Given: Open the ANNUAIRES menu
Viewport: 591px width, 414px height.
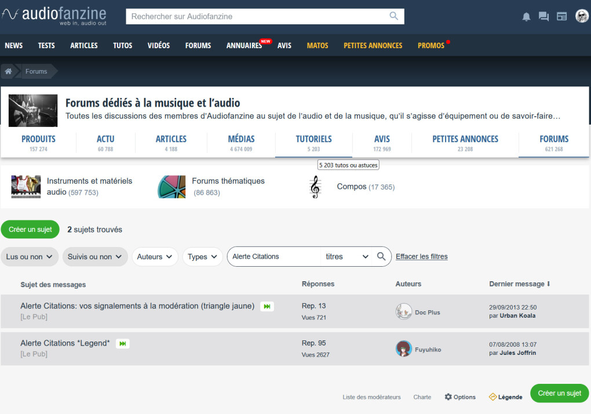Looking at the screenshot, I should pyautogui.click(x=245, y=46).
